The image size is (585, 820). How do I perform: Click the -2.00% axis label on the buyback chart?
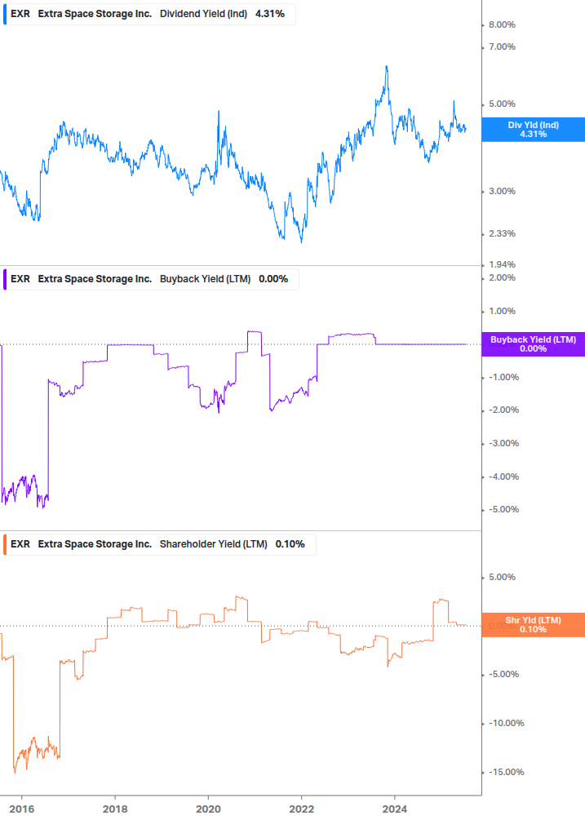click(503, 410)
